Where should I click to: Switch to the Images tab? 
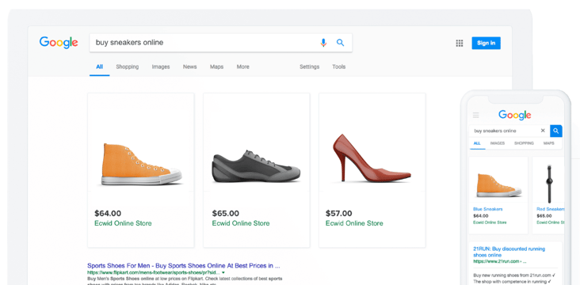tap(161, 67)
